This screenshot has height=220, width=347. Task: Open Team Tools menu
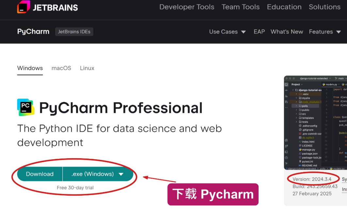(x=241, y=7)
